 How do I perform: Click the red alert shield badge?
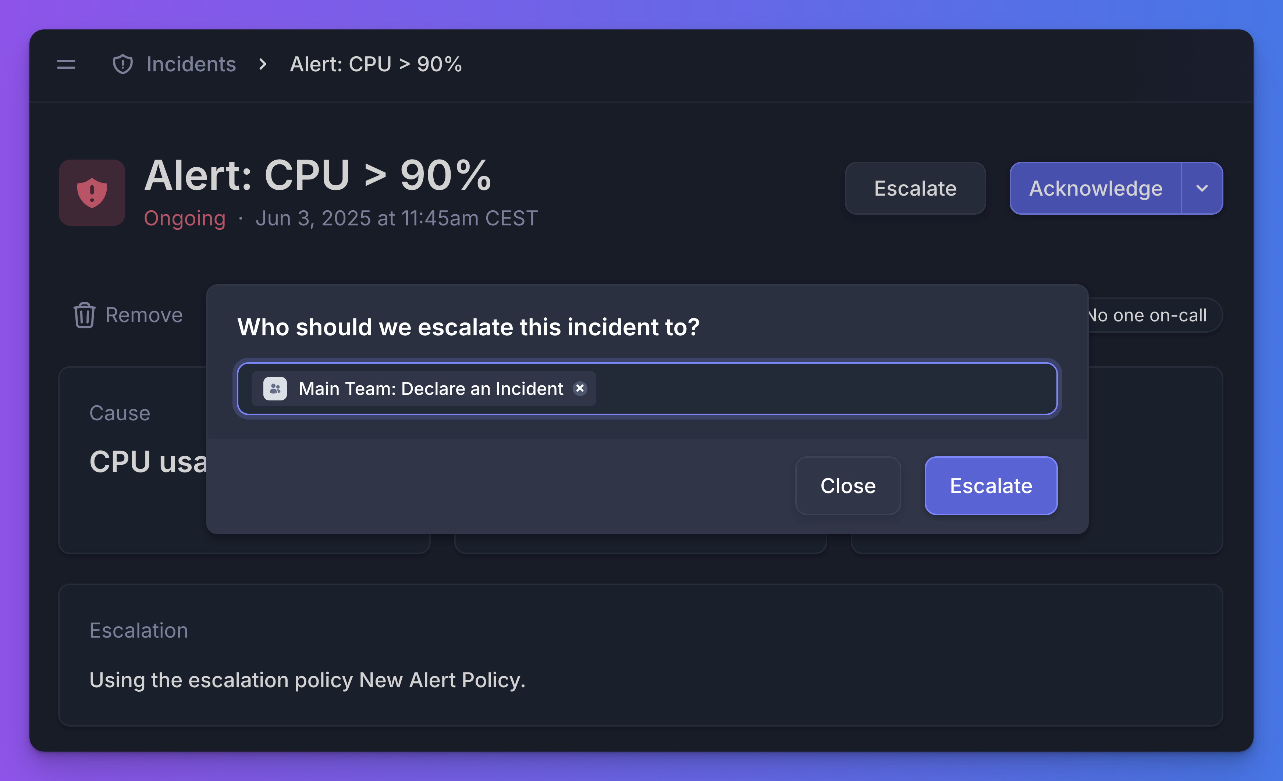tap(92, 193)
